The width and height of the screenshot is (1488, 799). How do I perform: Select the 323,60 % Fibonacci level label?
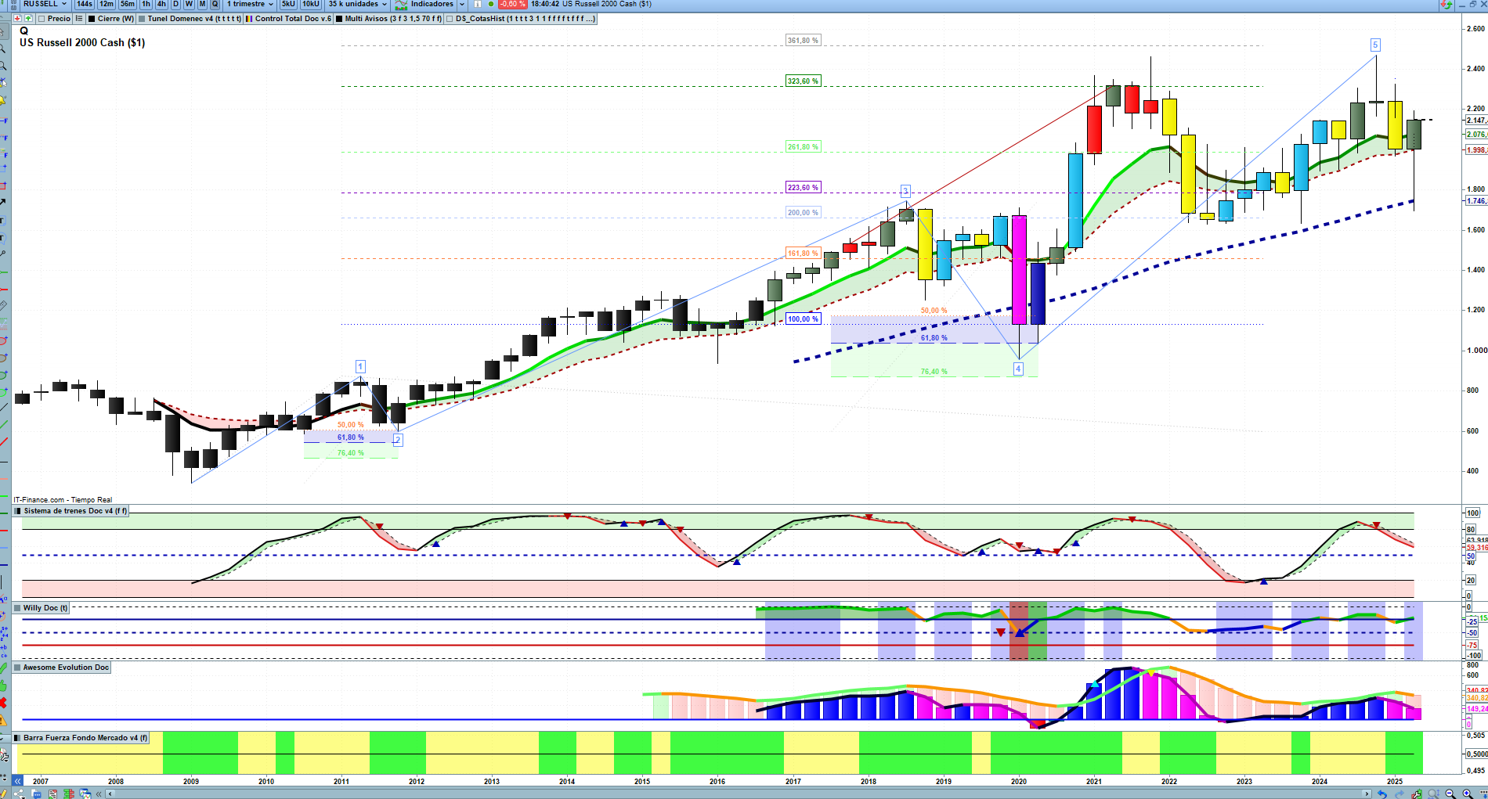click(x=804, y=81)
